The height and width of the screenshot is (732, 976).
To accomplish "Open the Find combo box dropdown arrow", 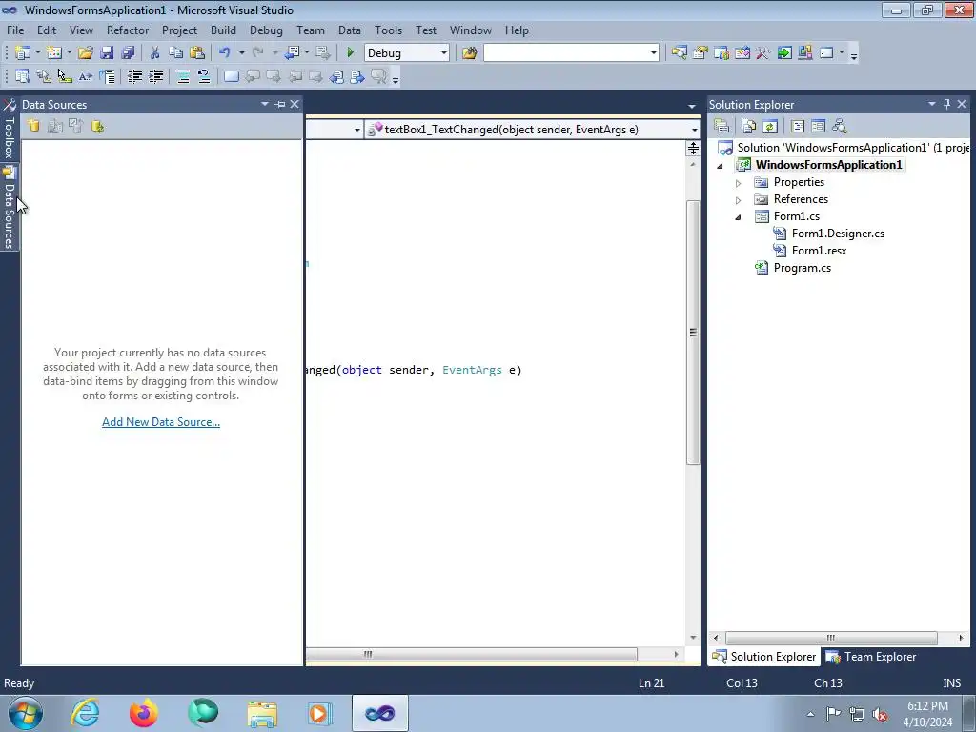I will 654,53.
